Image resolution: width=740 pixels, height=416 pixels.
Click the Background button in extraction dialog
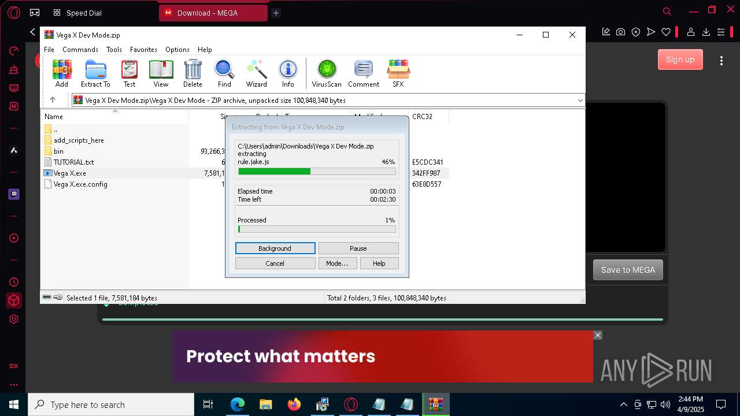275,248
